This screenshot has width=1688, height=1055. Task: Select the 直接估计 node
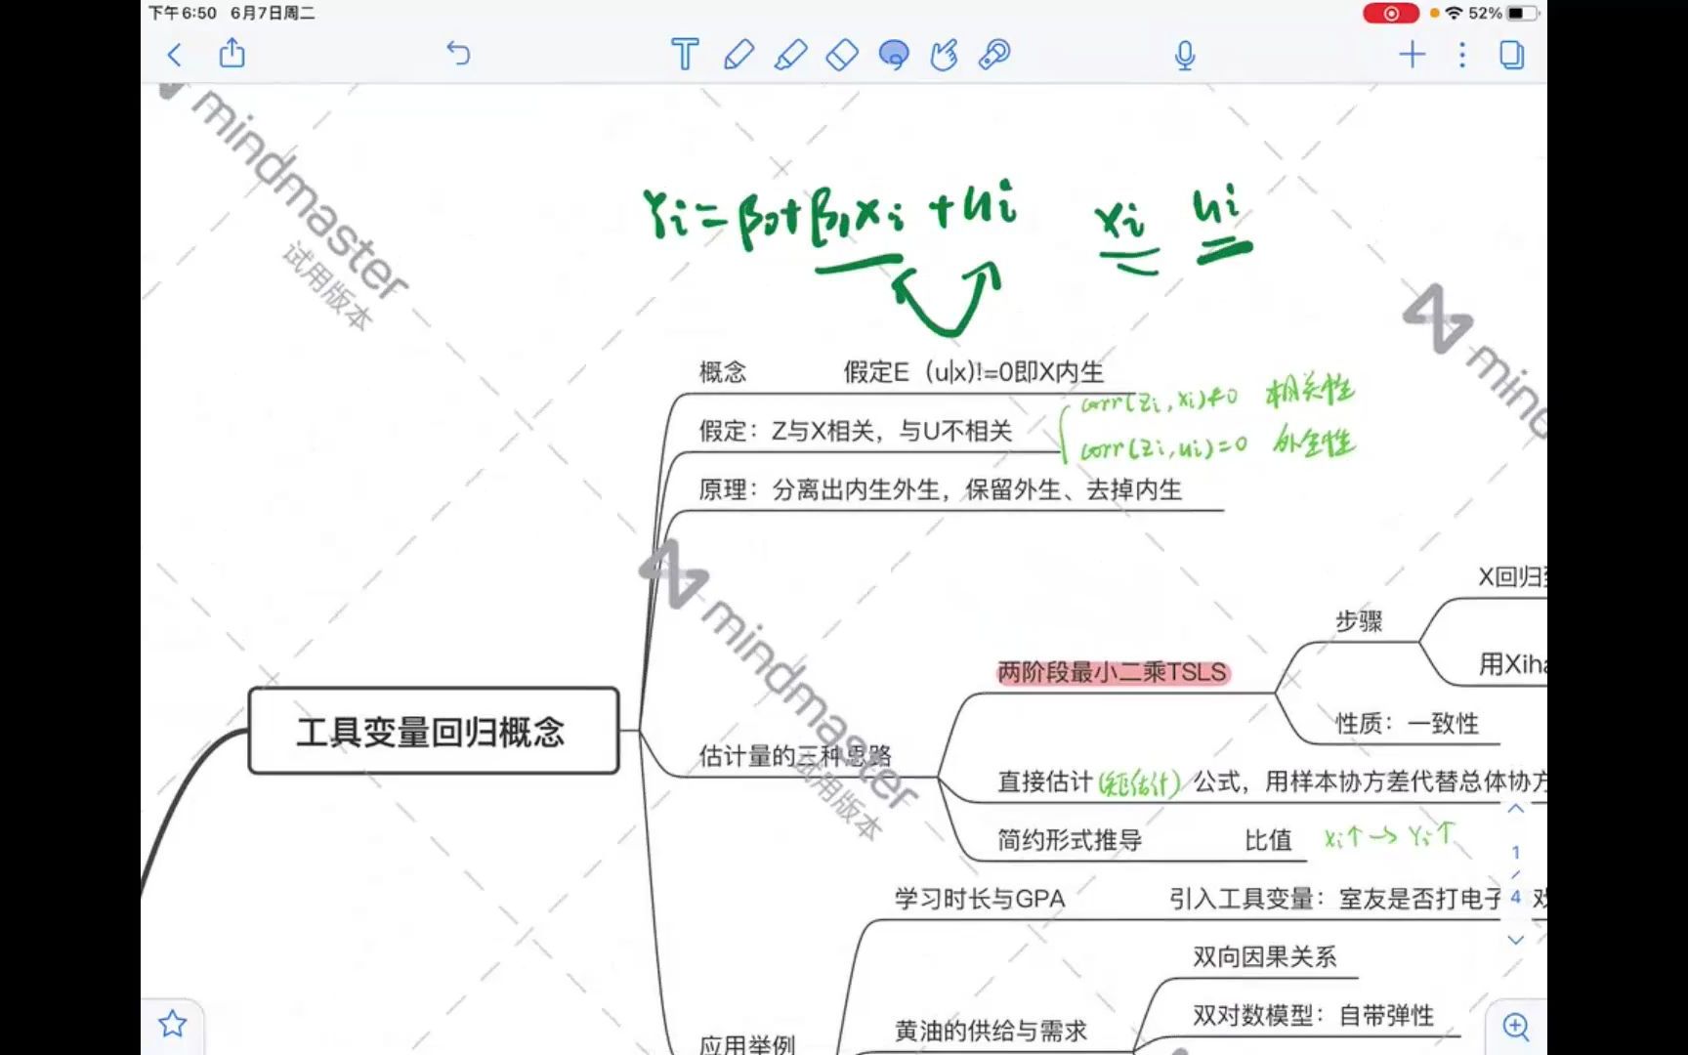[1044, 781]
